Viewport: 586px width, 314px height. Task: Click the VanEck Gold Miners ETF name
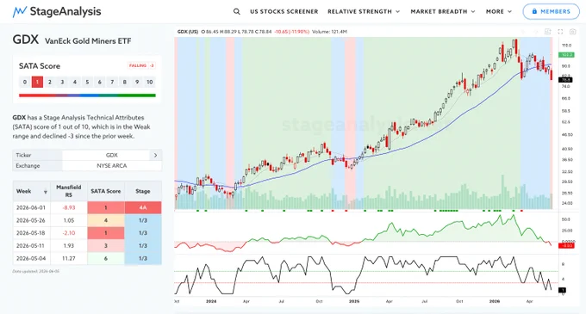[88, 41]
